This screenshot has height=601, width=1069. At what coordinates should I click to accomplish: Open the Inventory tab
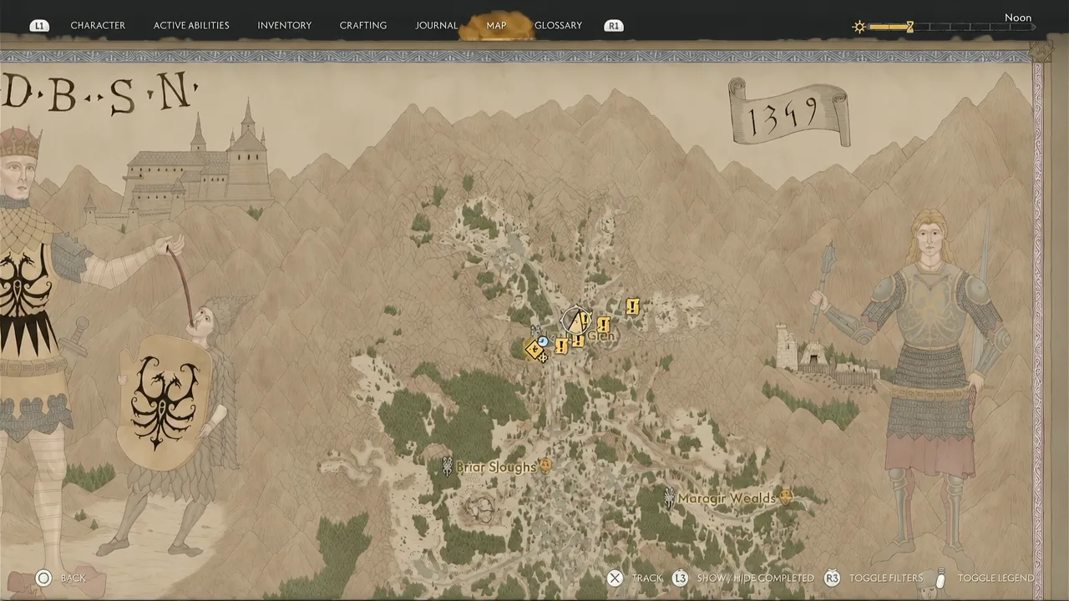click(284, 25)
